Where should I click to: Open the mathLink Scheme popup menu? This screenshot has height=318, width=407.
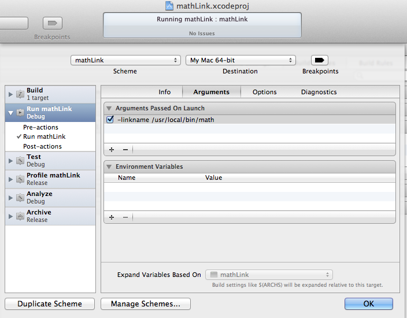point(125,60)
